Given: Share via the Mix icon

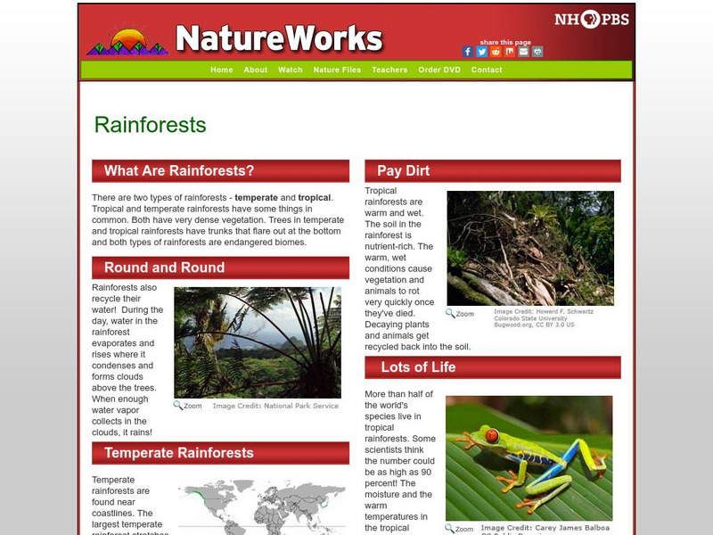Looking at the screenshot, I should [x=510, y=52].
